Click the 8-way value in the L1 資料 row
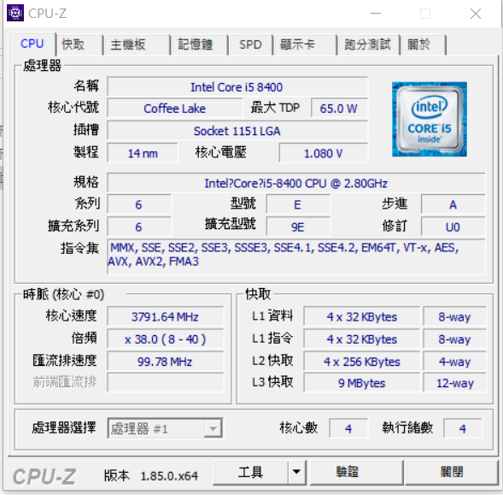Screen dimensions: 503x495 tap(454, 316)
